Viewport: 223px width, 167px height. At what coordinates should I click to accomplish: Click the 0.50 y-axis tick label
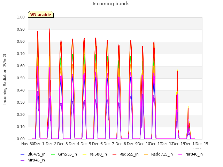[x=21, y=78]
